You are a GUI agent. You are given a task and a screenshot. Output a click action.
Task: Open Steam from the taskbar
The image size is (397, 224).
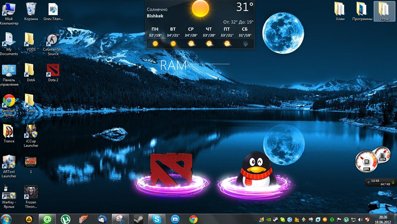tap(138, 219)
